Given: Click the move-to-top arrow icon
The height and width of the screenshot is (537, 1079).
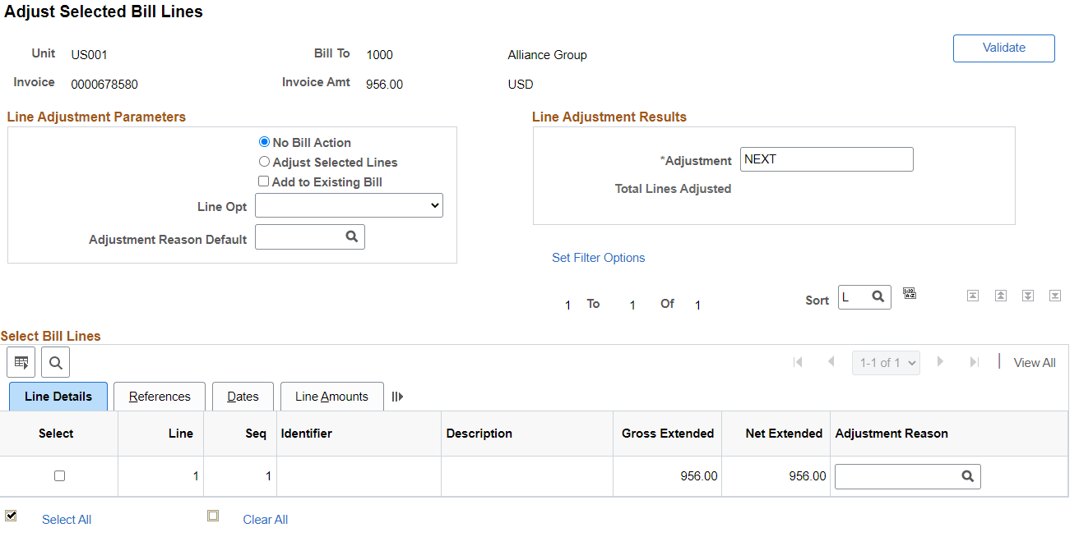Looking at the screenshot, I should tap(973, 295).
